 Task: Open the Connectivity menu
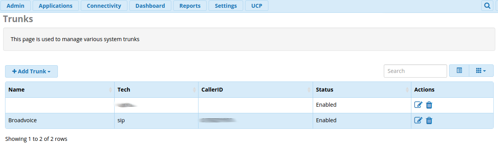click(x=104, y=6)
